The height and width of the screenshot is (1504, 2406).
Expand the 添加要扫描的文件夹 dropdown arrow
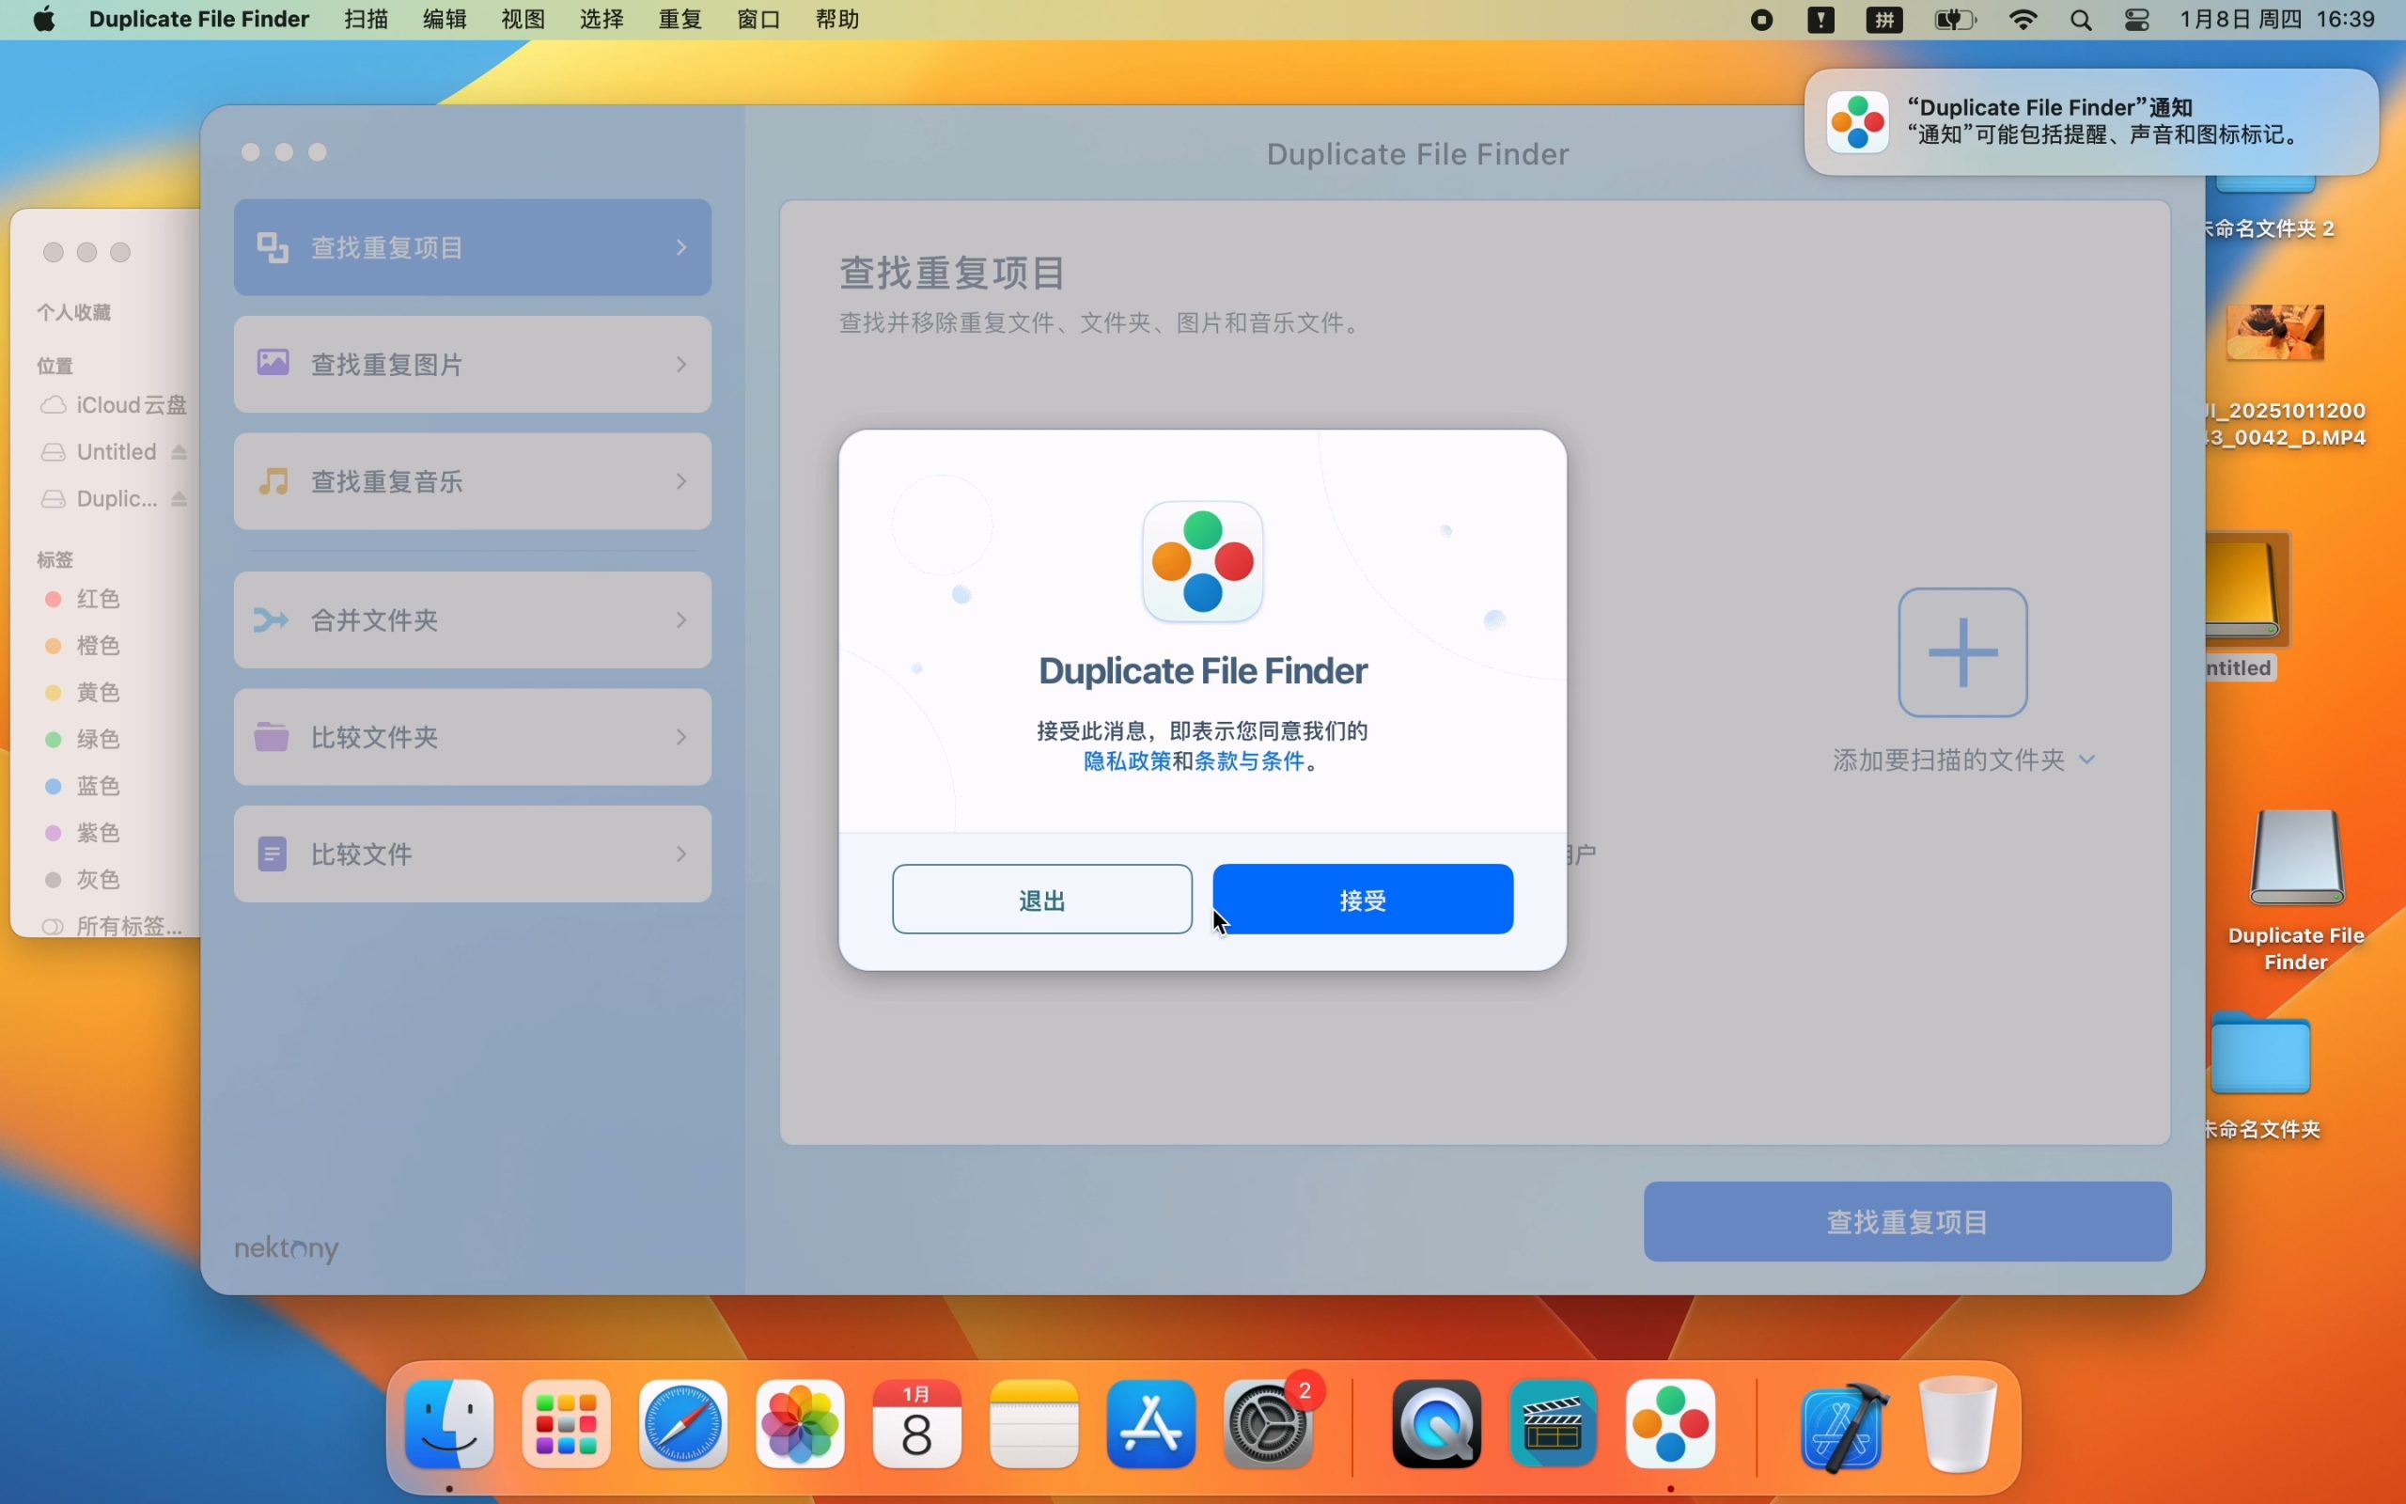(x=2086, y=760)
